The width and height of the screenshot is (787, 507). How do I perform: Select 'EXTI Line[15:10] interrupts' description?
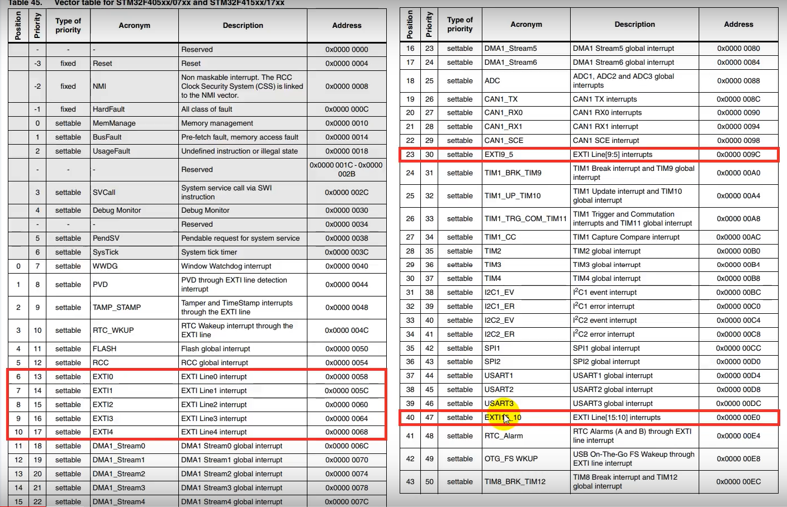click(617, 417)
